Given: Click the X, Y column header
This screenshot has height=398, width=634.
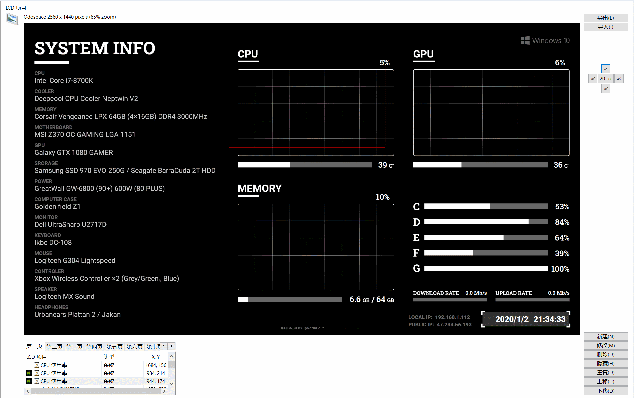Looking at the screenshot, I should pyautogui.click(x=156, y=357).
